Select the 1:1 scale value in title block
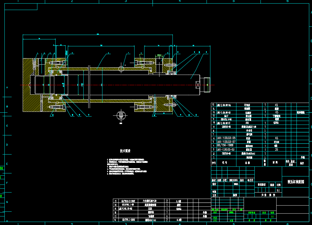Image resolution: width=312 pixels, height=225 pixels. 278,191
